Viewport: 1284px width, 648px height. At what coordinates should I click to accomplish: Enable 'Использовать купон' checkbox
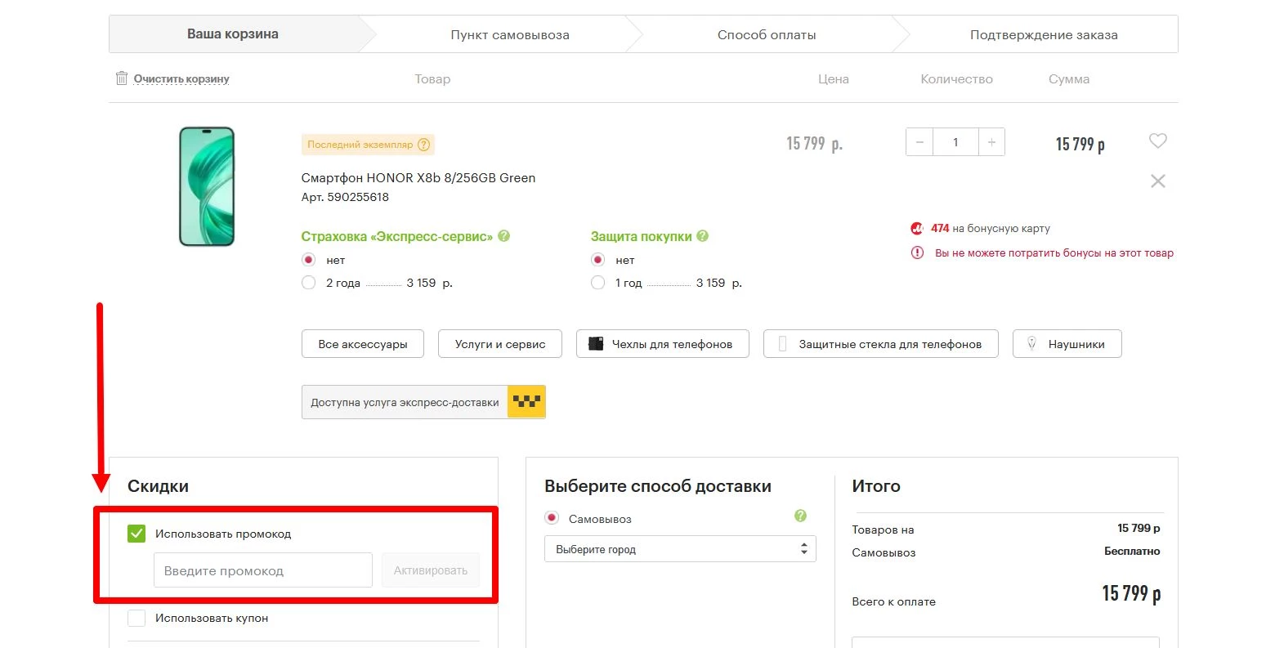136,618
